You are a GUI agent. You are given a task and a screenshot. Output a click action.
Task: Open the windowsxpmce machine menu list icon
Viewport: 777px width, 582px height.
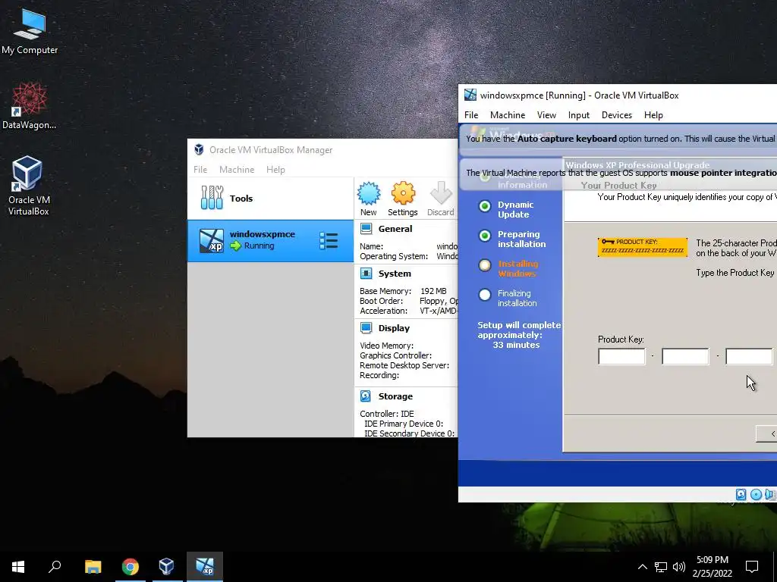[x=329, y=241]
